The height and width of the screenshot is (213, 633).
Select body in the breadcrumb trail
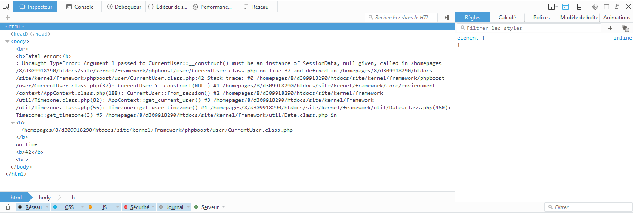(45, 198)
